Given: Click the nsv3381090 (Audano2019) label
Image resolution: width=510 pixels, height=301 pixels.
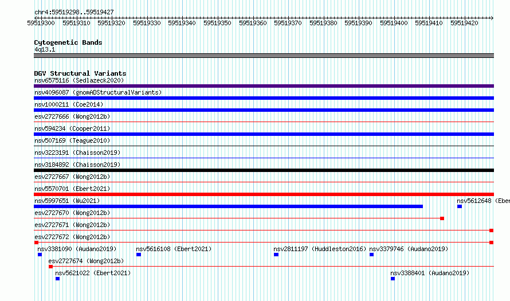Looking at the screenshot, I should (x=77, y=249).
